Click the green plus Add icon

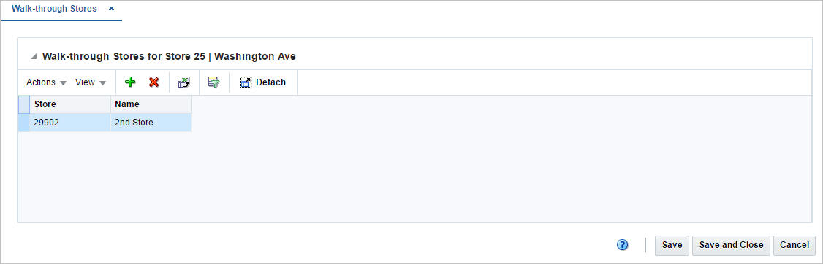(x=129, y=82)
